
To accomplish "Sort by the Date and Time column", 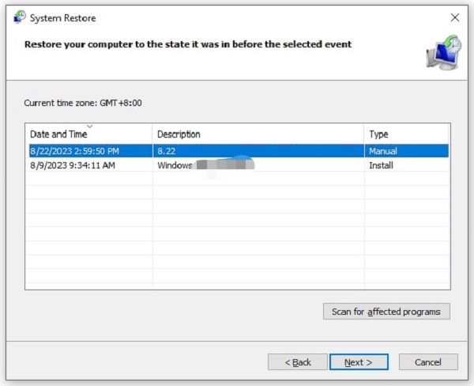I will tap(58, 134).
